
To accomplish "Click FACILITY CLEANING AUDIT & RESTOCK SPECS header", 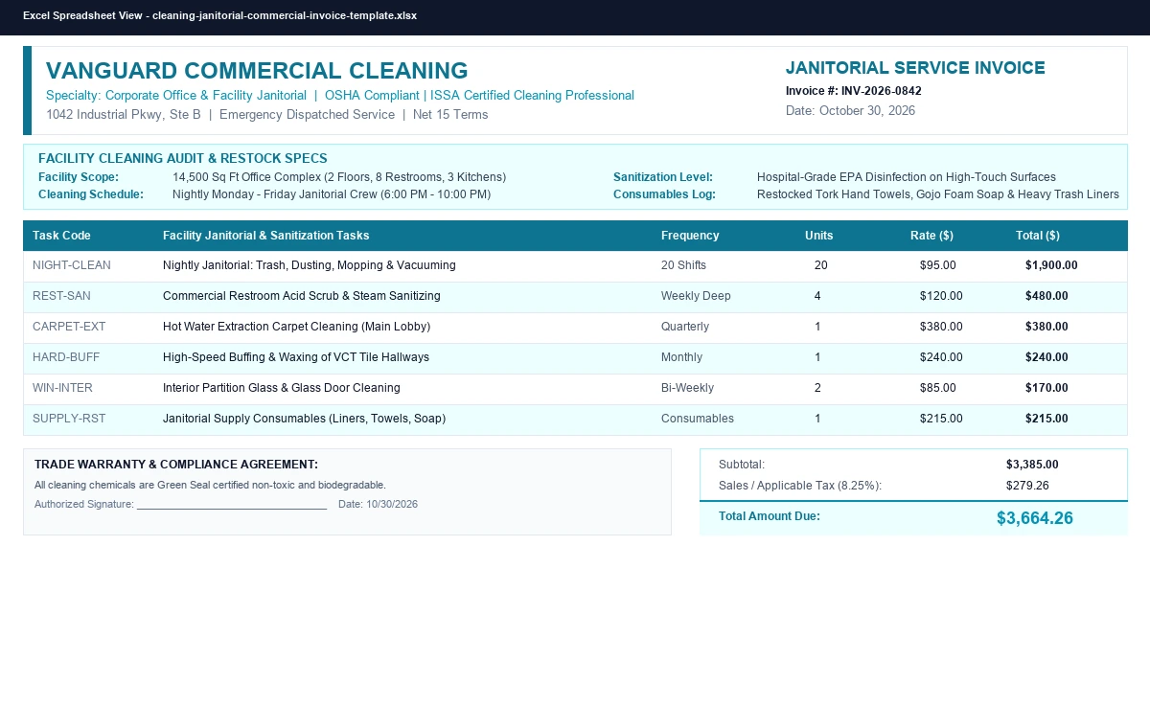I will [183, 158].
